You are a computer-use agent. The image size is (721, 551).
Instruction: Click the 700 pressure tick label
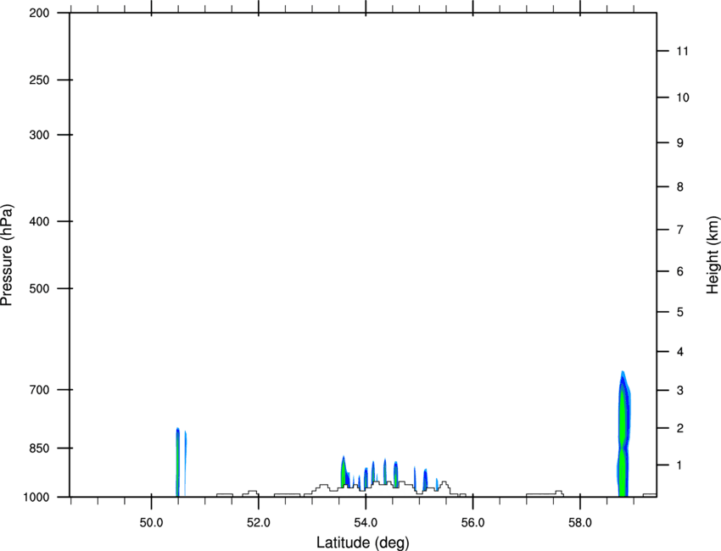tap(39, 390)
